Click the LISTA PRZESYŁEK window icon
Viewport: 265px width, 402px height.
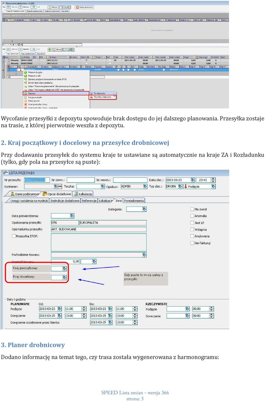[x=5, y=173]
